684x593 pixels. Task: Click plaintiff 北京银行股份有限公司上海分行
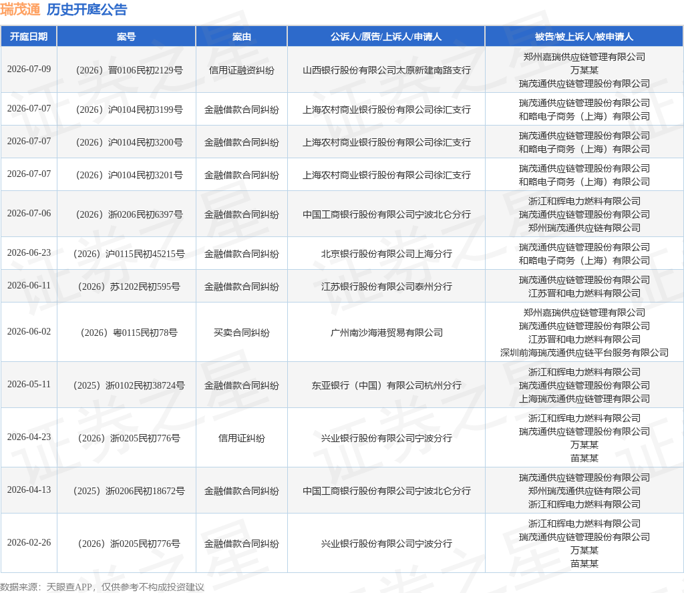(x=387, y=254)
